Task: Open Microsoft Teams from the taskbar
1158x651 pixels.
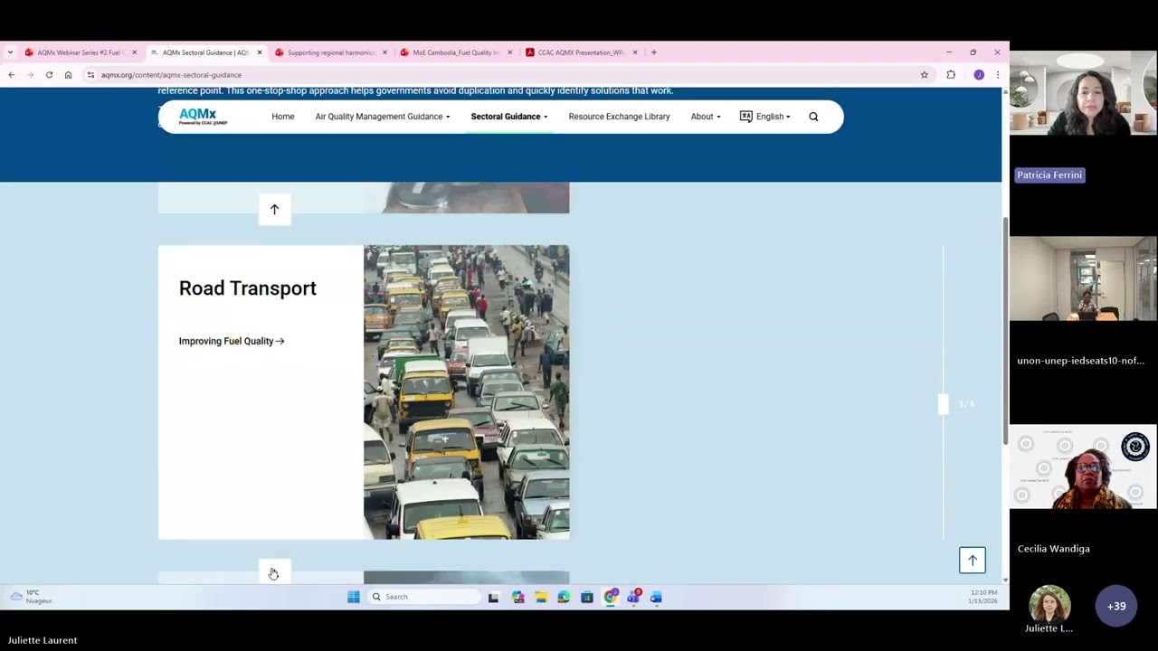Action: 633,597
